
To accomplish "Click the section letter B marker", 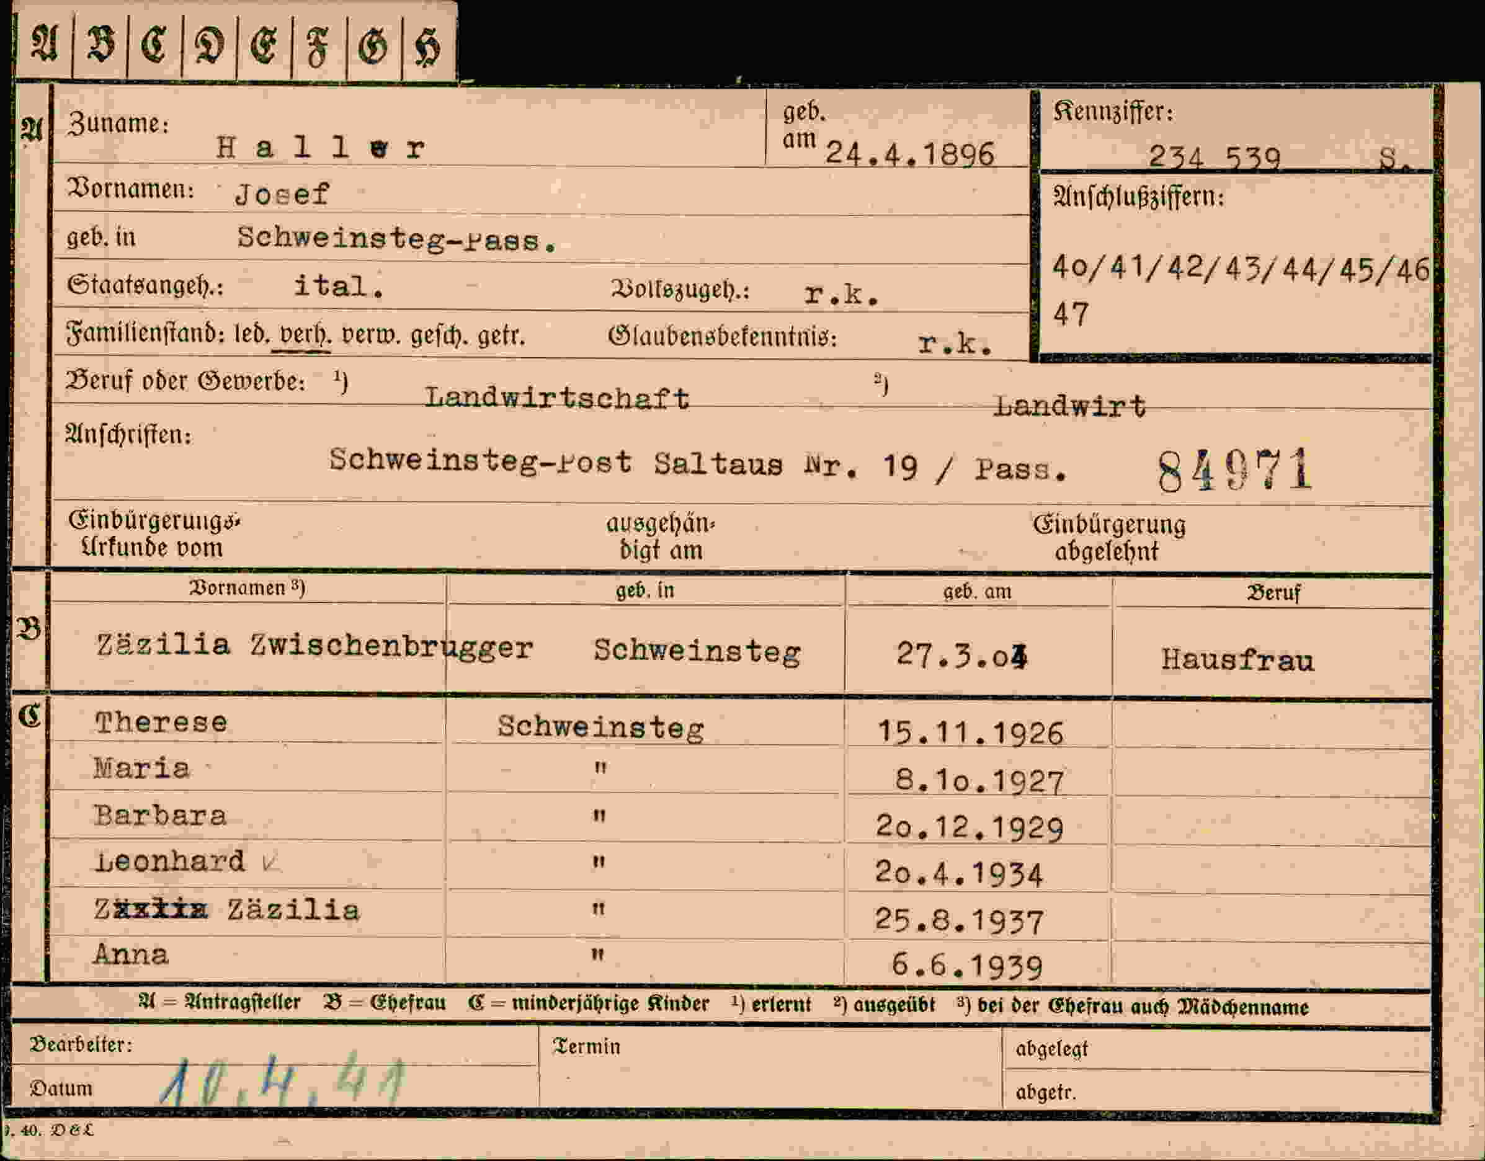I will coord(29,629).
